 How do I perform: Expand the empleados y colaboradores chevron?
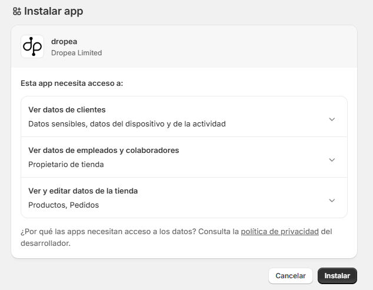(x=332, y=160)
